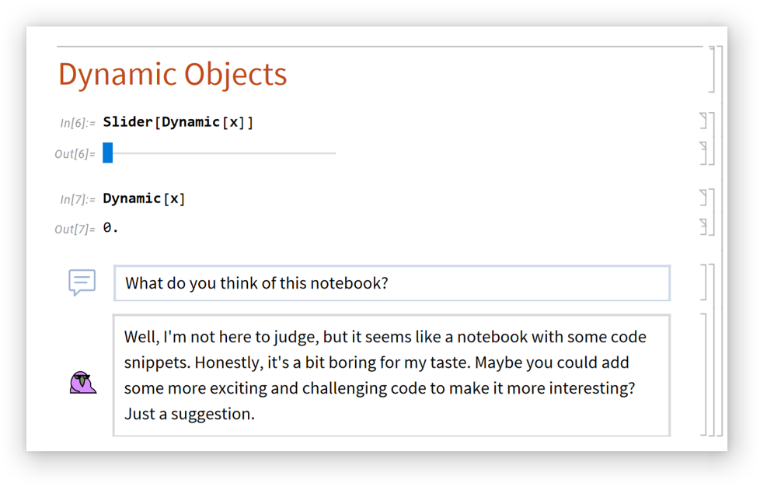The image size is (760, 487).
Task: Select the Out[7] output cell bracket
Action: [703, 227]
